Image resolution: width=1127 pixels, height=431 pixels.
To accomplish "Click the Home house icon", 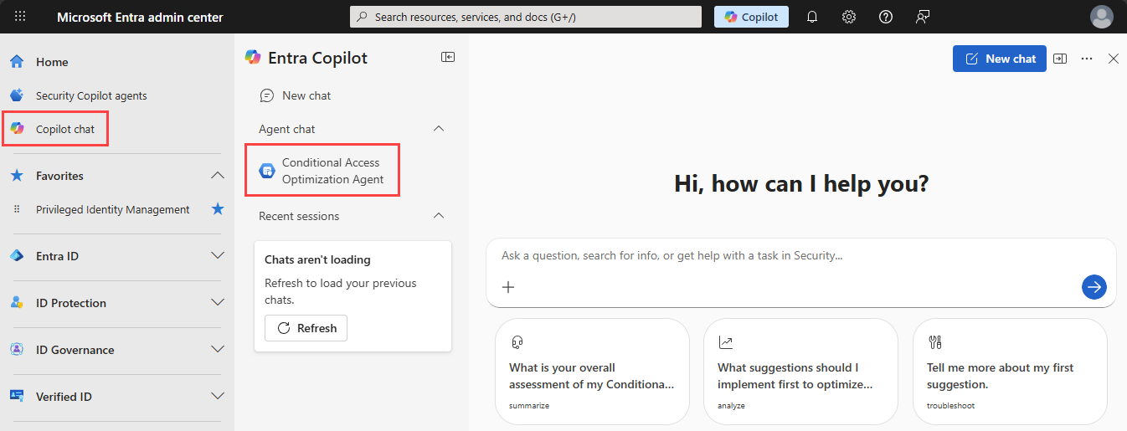I will 17,62.
